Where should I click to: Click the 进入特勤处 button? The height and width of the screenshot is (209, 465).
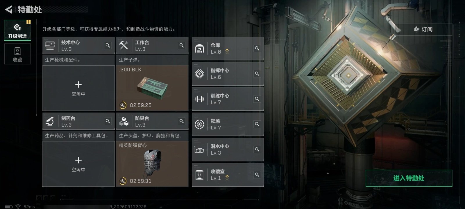[x=409, y=178]
